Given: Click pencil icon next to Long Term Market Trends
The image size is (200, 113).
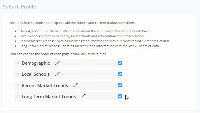Looking at the screenshot, I should pos(84,96).
